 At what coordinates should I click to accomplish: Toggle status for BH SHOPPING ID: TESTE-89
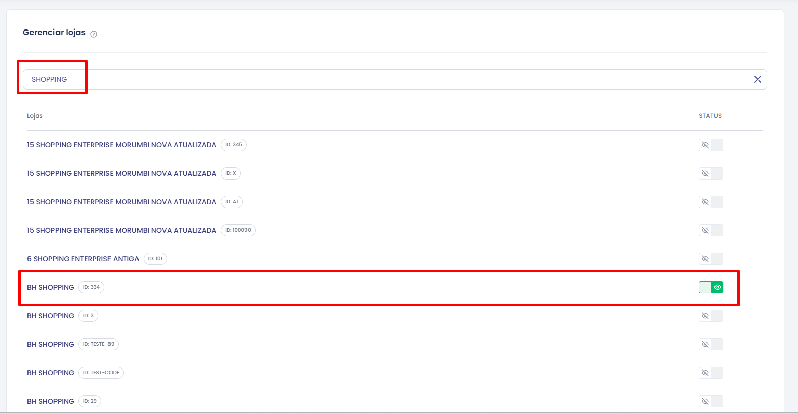click(710, 344)
